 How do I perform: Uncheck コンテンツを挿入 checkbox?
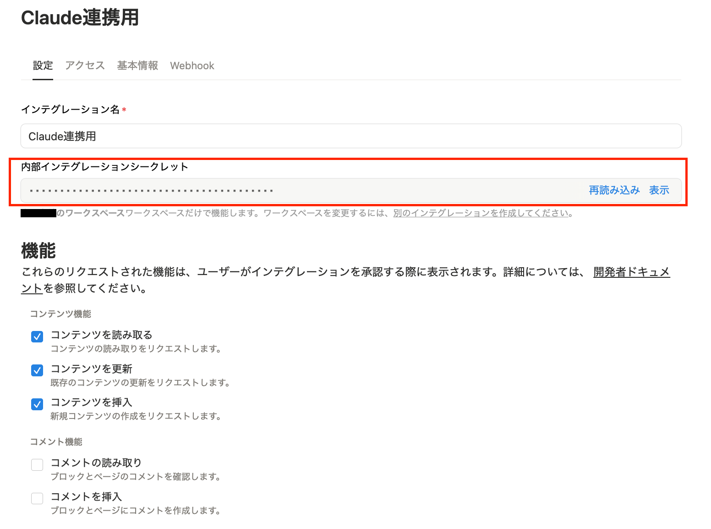tap(37, 404)
